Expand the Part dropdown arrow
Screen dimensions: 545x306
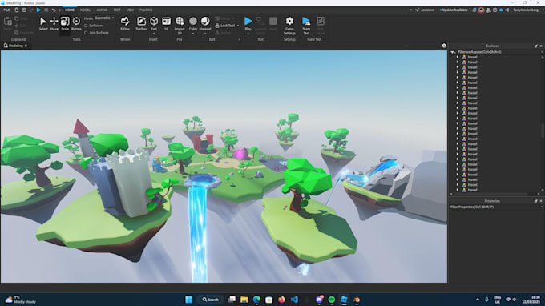tap(154, 34)
